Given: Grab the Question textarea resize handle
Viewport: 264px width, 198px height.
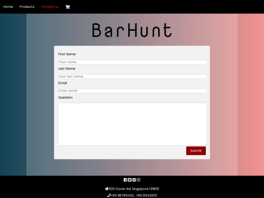Looking at the screenshot, I should 206,144.
